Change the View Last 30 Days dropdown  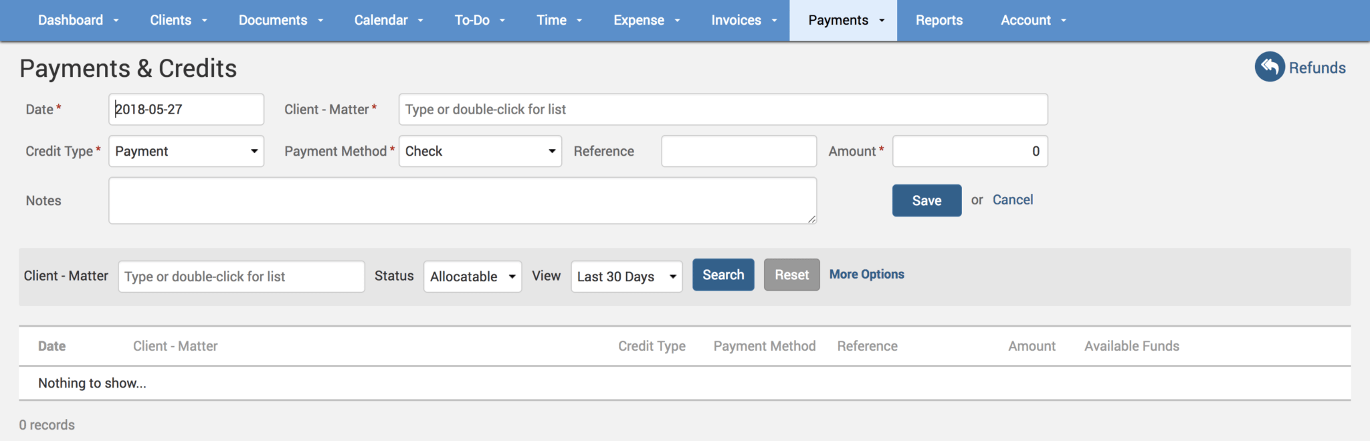pyautogui.click(x=626, y=277)
